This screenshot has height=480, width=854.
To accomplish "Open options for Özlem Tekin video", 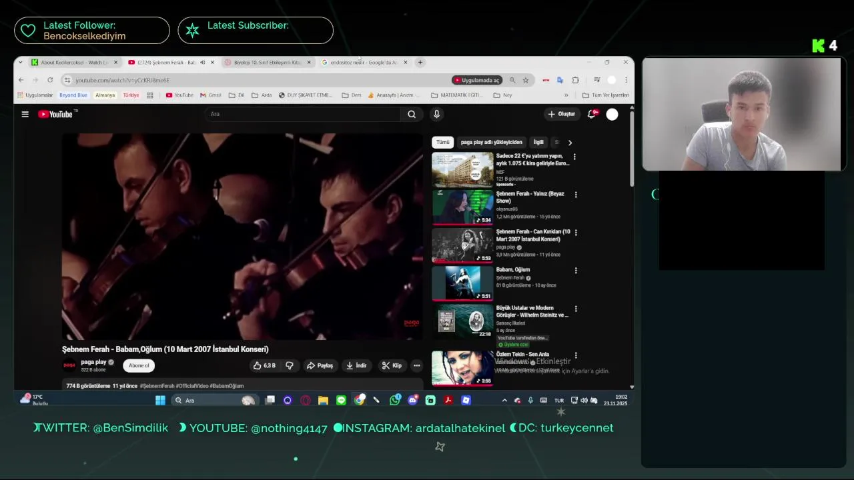I will pyautogui.click(x=576, y=355).
